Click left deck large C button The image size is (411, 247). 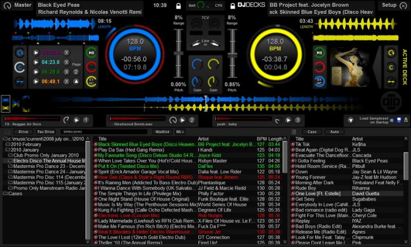click(x=20, y=67)
